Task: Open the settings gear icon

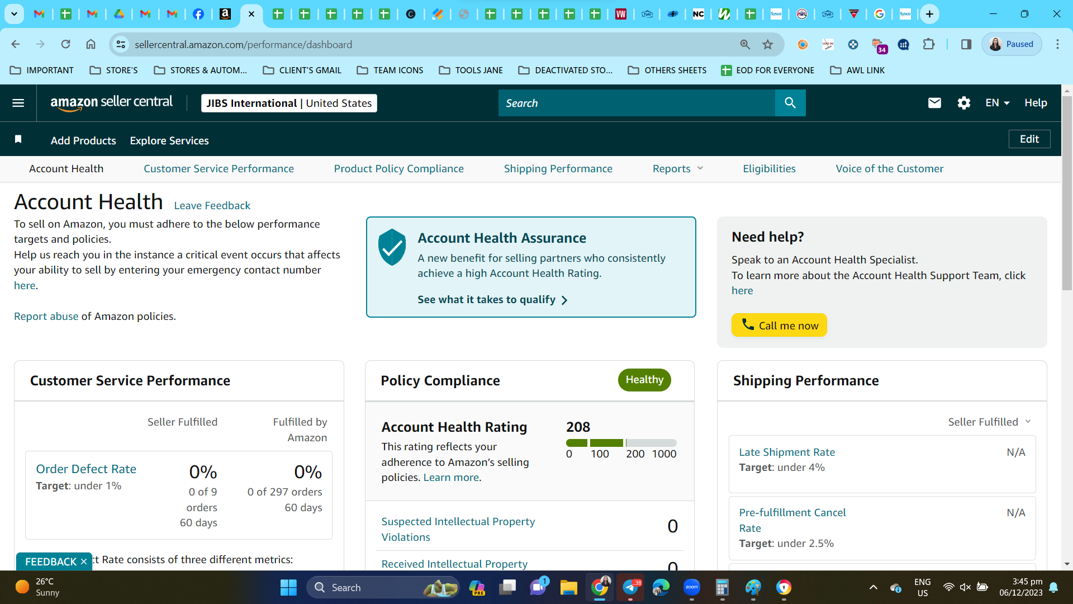Action: 963,103
